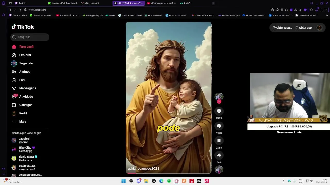The image size is (330, 185).
Task: Open browser extensions puzzle icon
Action: pos(312,10)
